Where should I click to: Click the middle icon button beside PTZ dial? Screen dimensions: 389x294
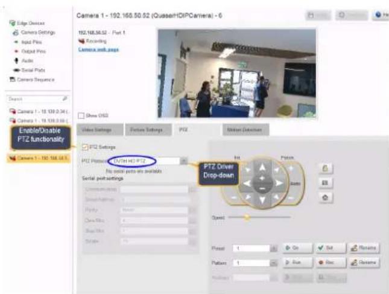[x=325, y=183]
